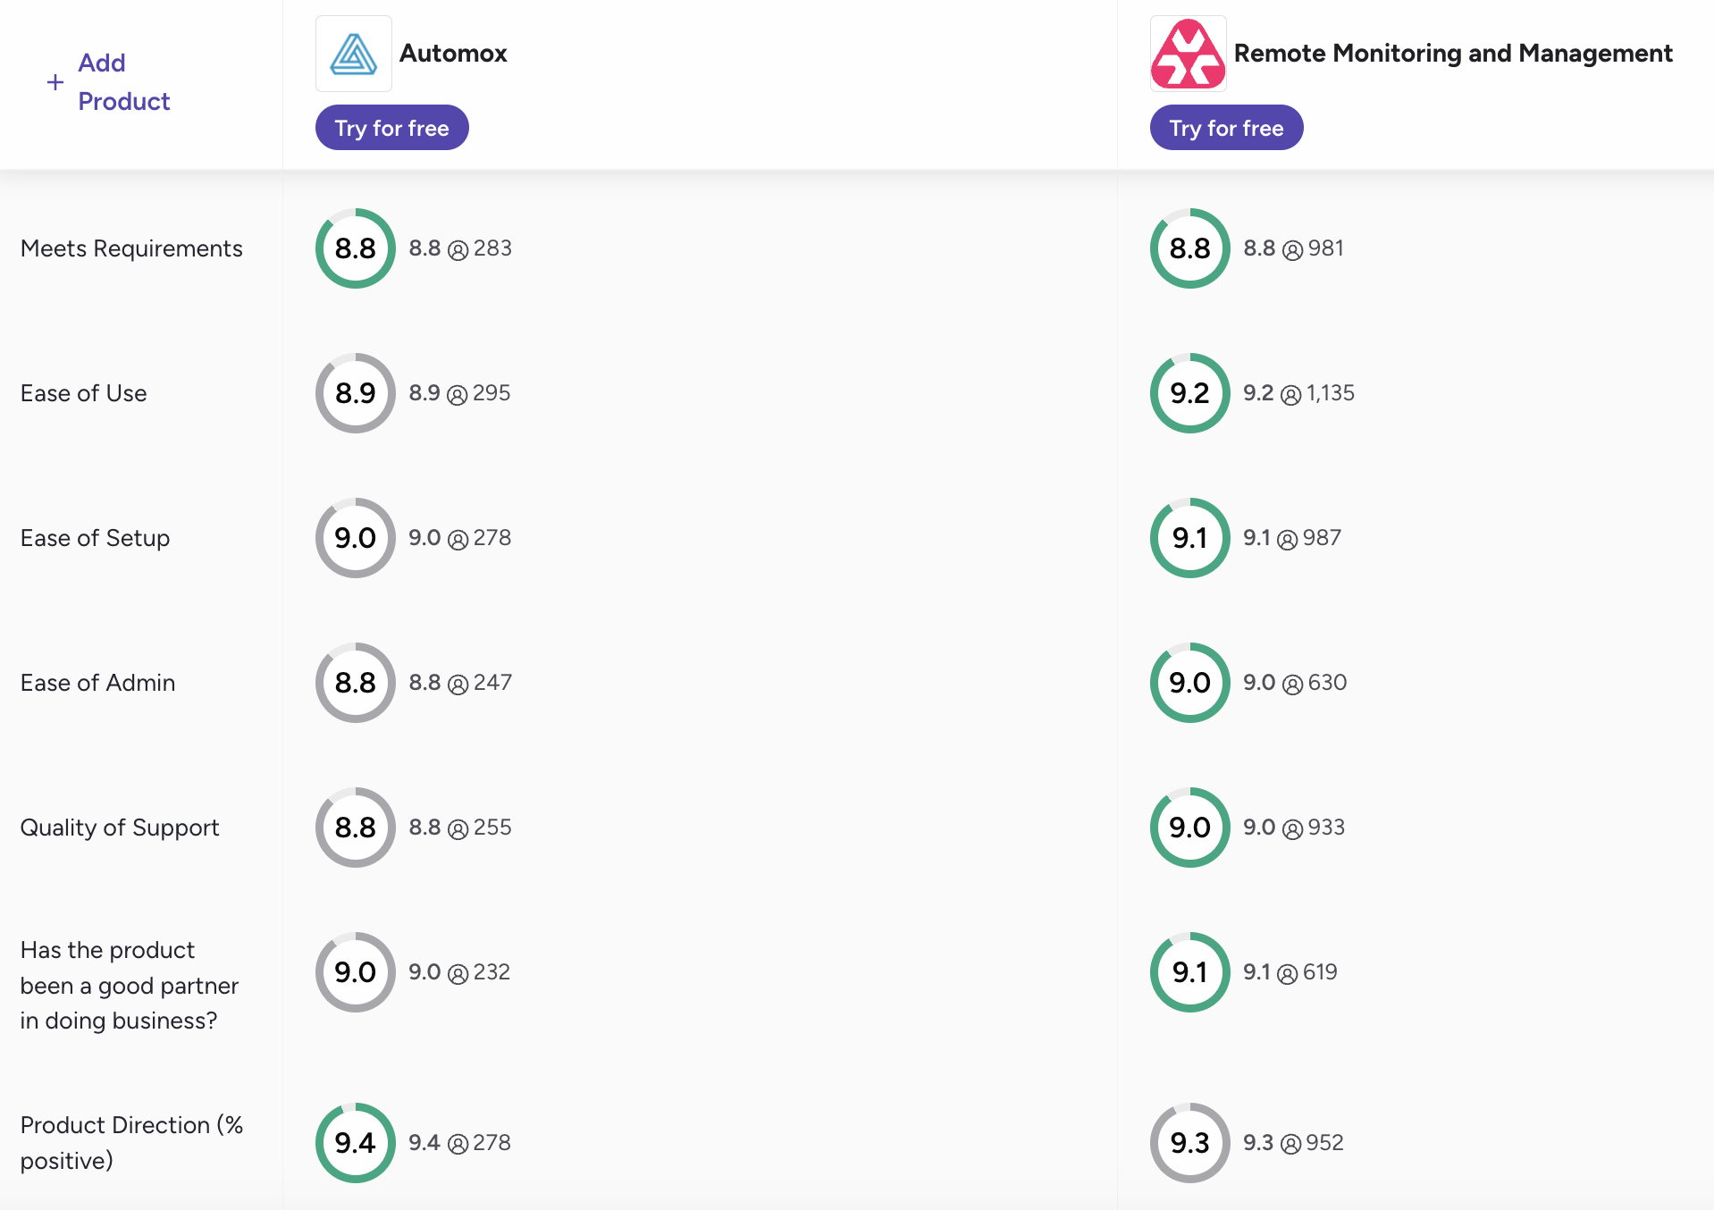Click the reviewer count 255 for Automox
This screenshot has width=1714, height=1210.
coord(492,828)
